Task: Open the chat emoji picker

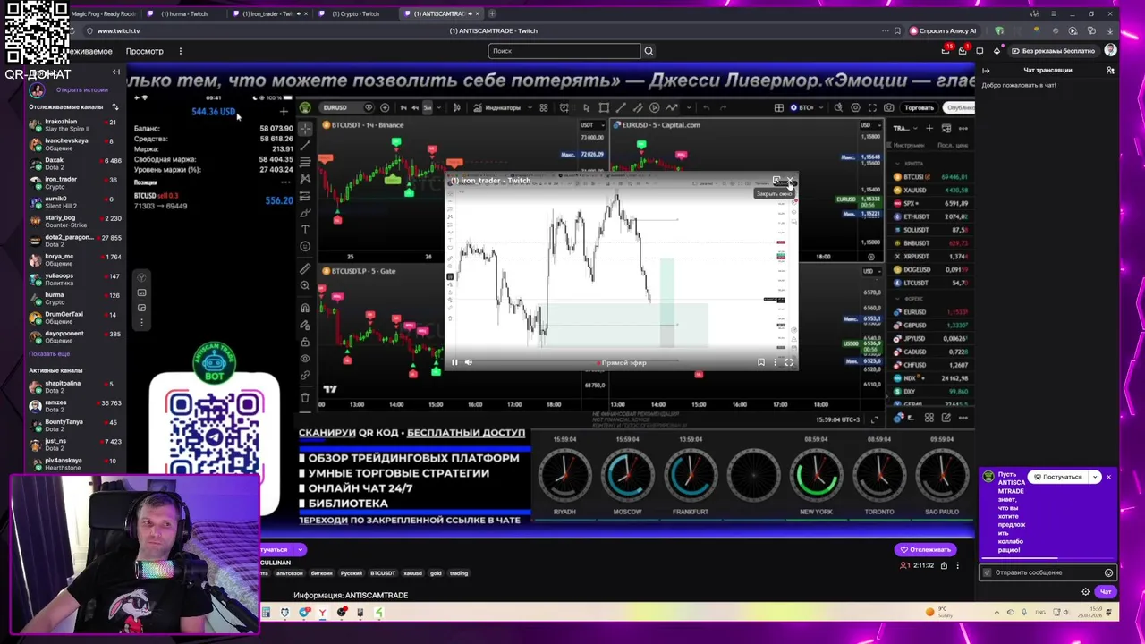Action: click(1108, 572)
